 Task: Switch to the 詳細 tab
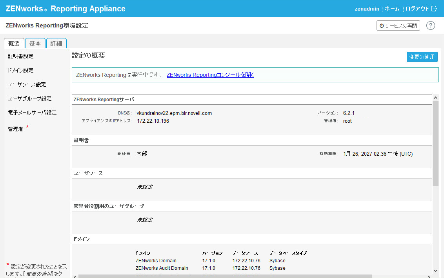56,44
